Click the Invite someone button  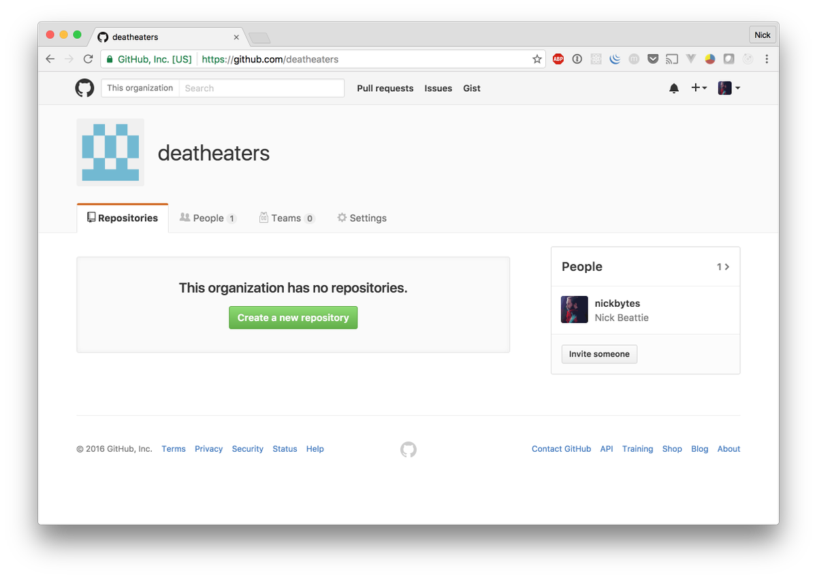(599, 354)
